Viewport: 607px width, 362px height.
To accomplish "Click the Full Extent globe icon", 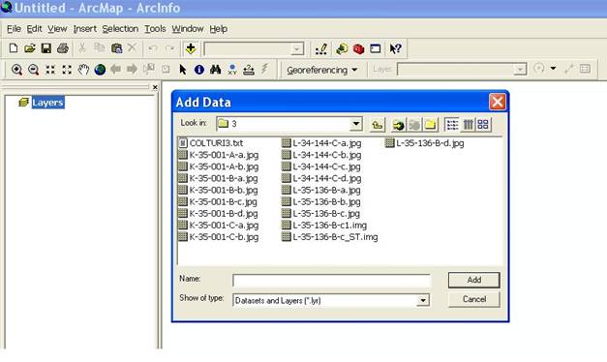I will click(100, 70).
